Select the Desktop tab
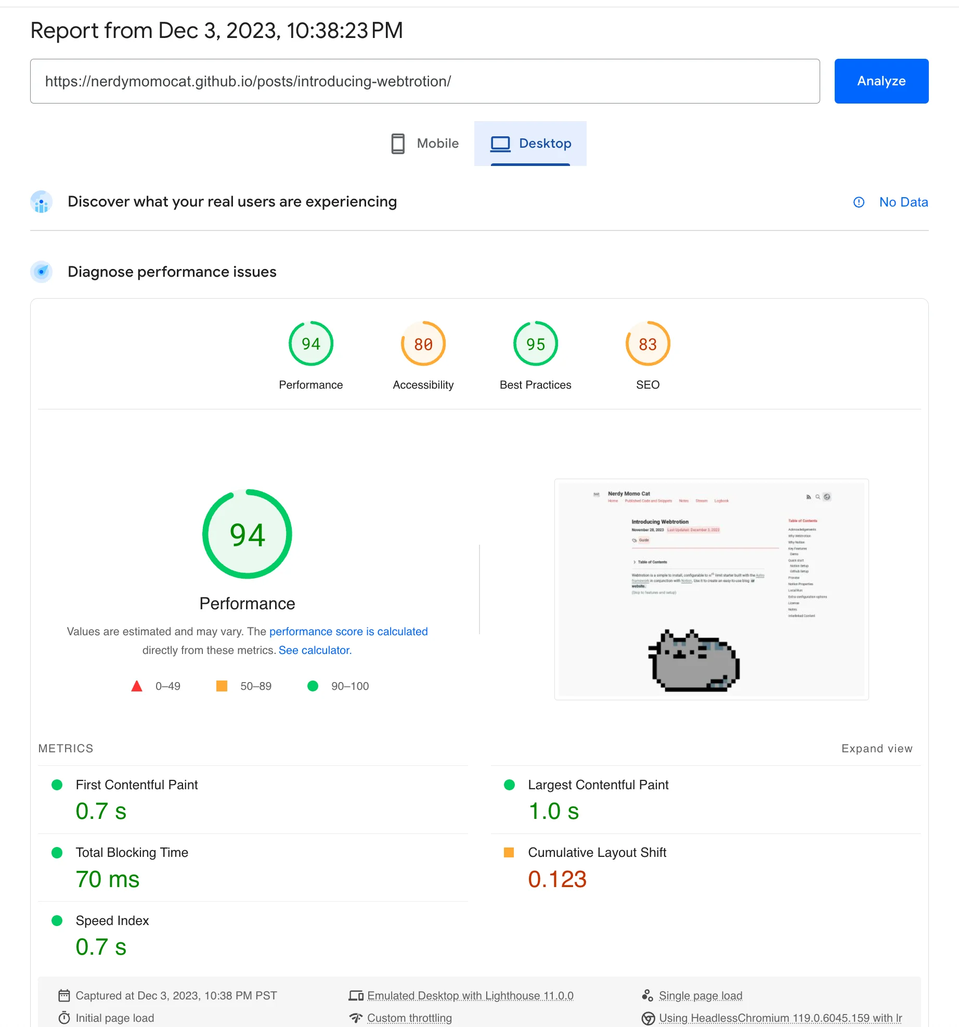 tap(530, 144)
